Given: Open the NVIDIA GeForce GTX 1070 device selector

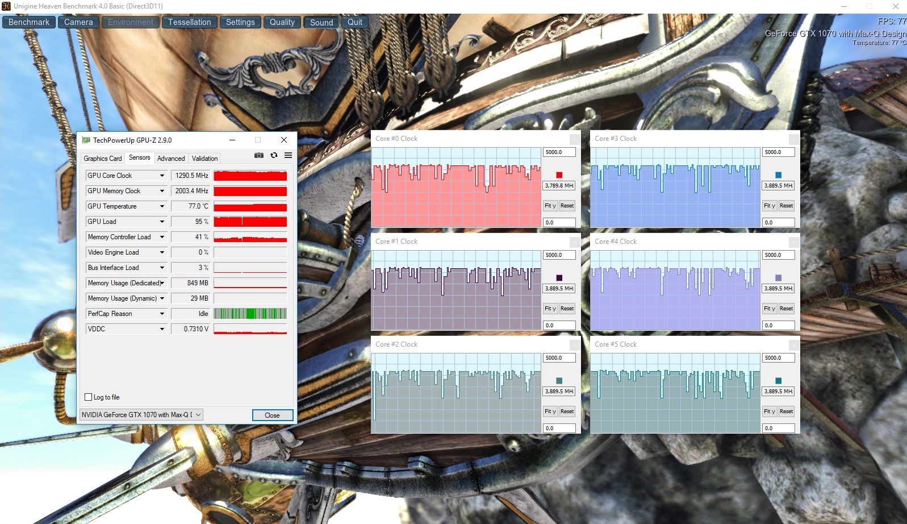Looking at the screenshot, I should tap(141, 415).
